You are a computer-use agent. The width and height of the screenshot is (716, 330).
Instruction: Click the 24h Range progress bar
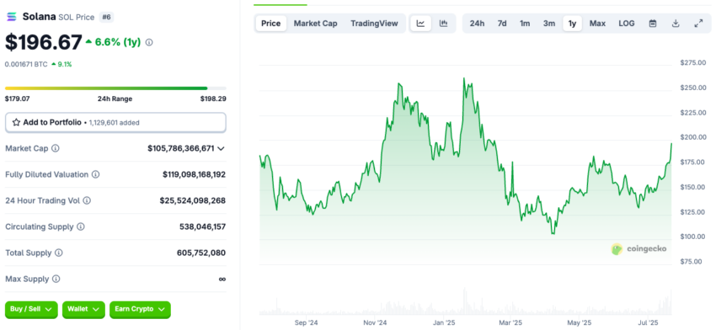coord(115,88)
